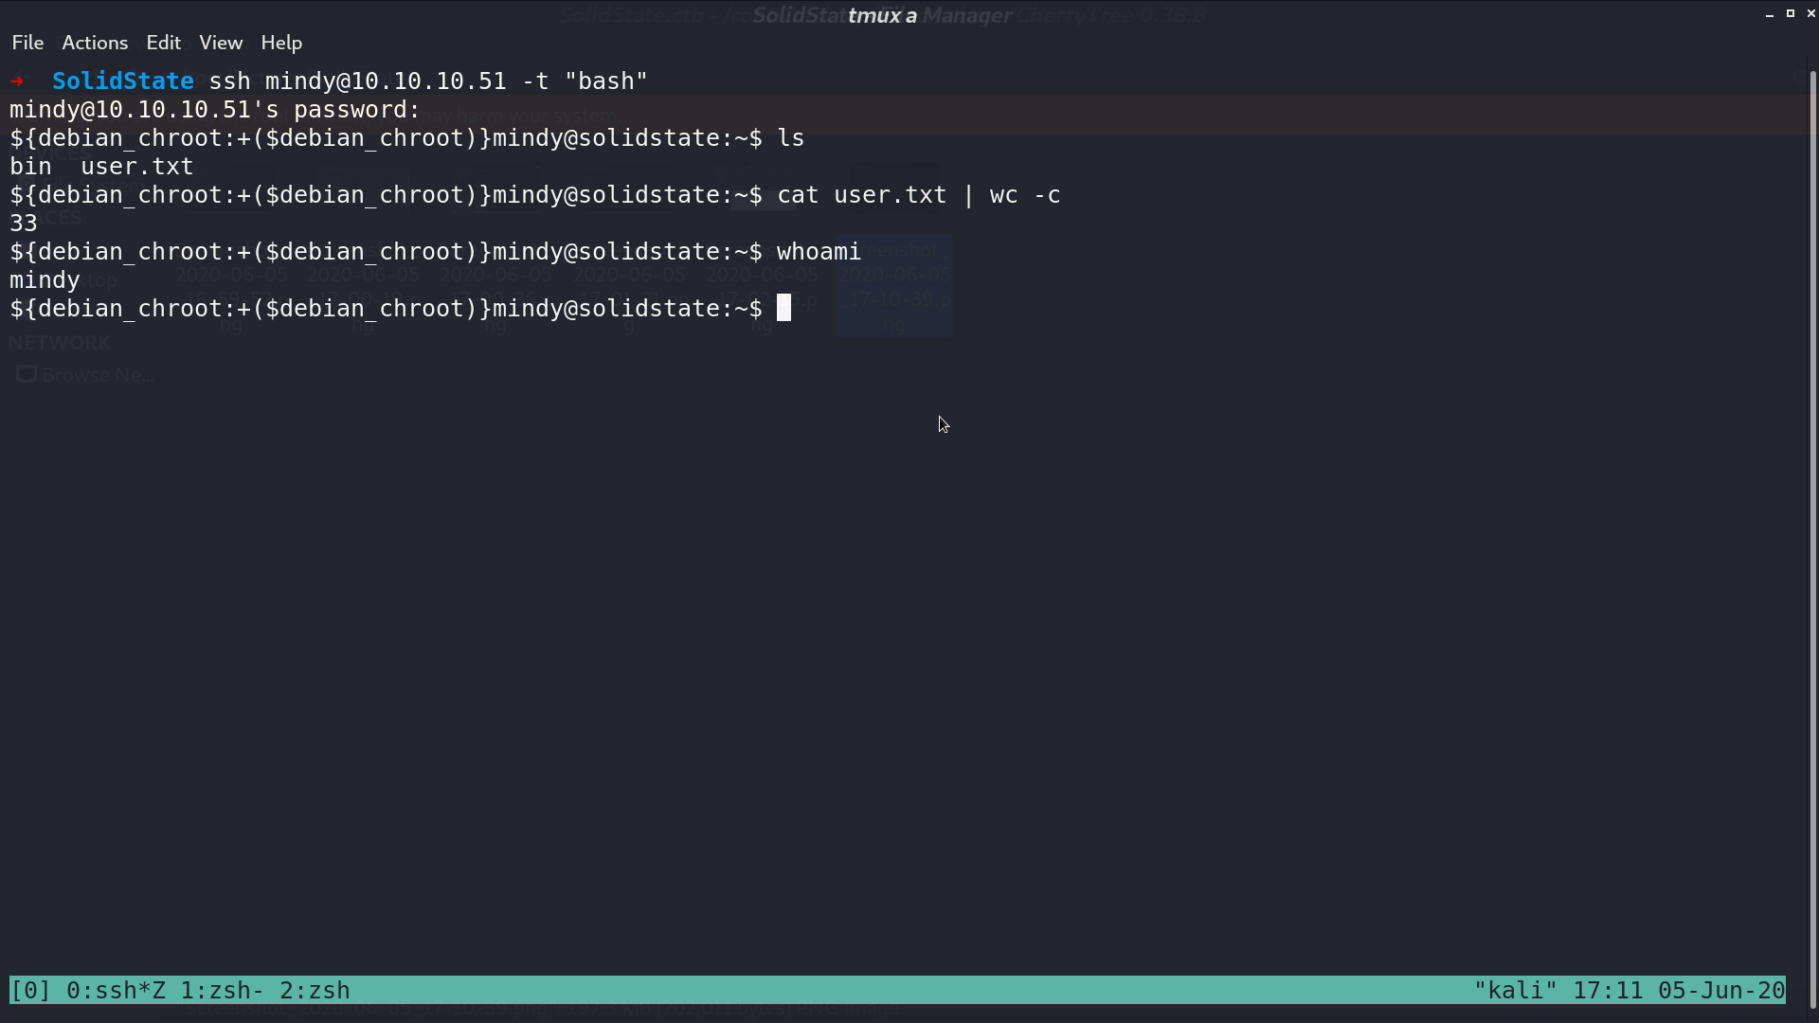The height and width of the screenshot is (1023, 1819).
Task: Click the blue SolidState directory name
Action: click(123, 81)
